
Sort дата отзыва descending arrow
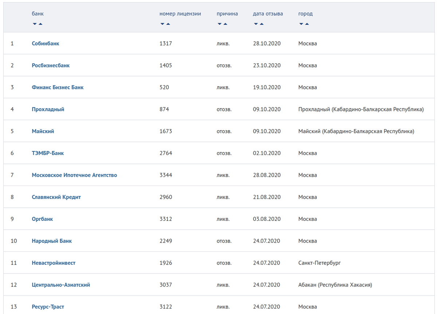click(x=256, y=24)
